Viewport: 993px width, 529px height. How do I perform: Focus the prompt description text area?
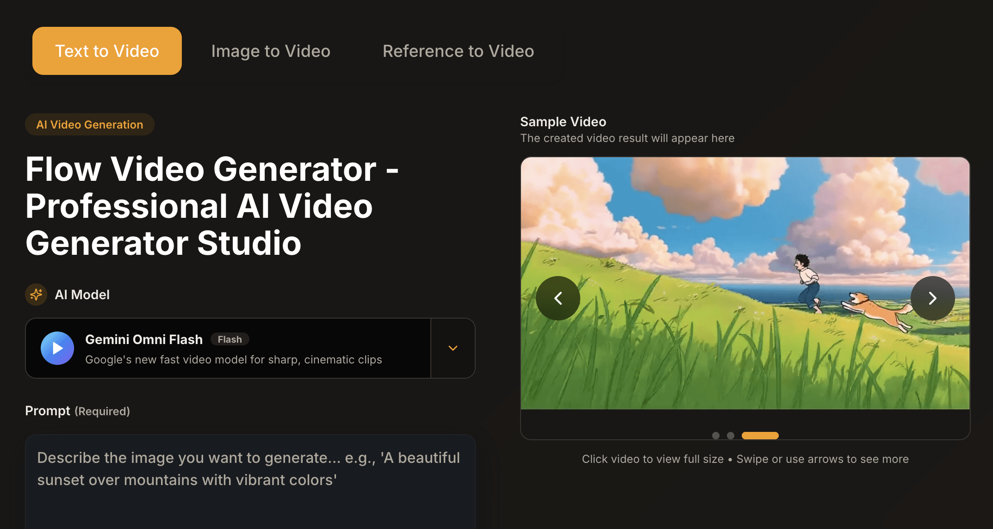coord(250,481)
